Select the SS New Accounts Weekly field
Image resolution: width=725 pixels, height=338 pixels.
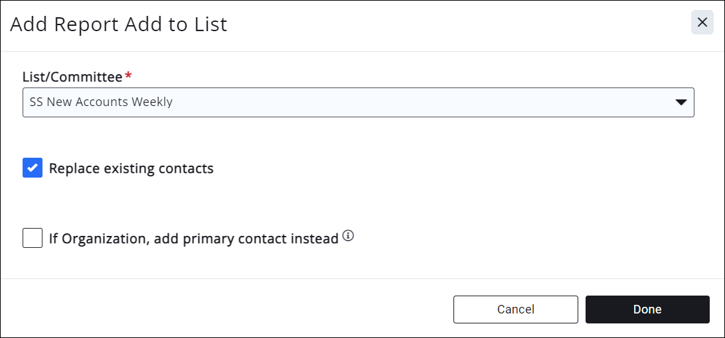[359, 103]
